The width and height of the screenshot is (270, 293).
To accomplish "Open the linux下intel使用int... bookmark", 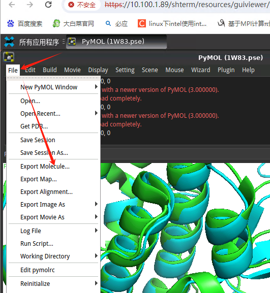I will 172,24.
